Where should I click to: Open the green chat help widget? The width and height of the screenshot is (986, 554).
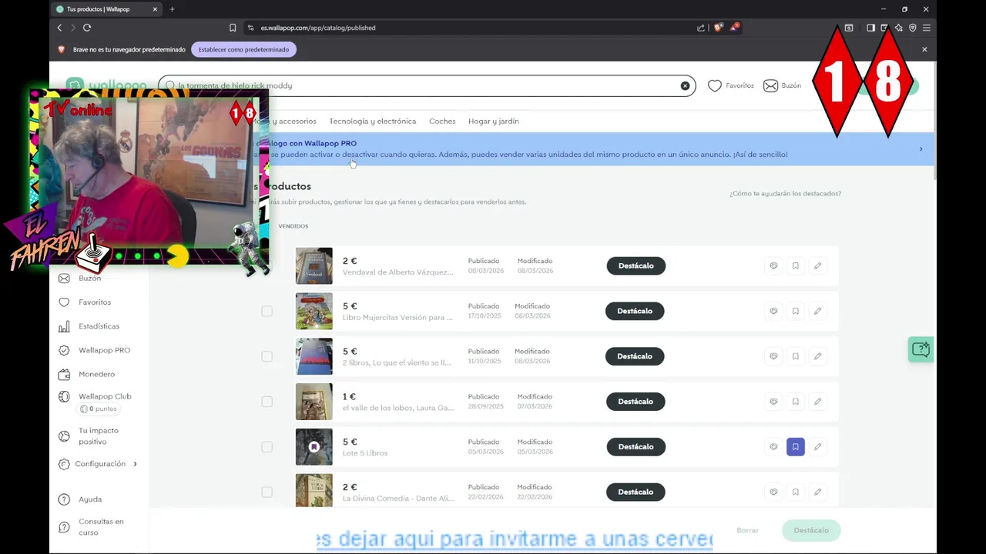point(921,349)
